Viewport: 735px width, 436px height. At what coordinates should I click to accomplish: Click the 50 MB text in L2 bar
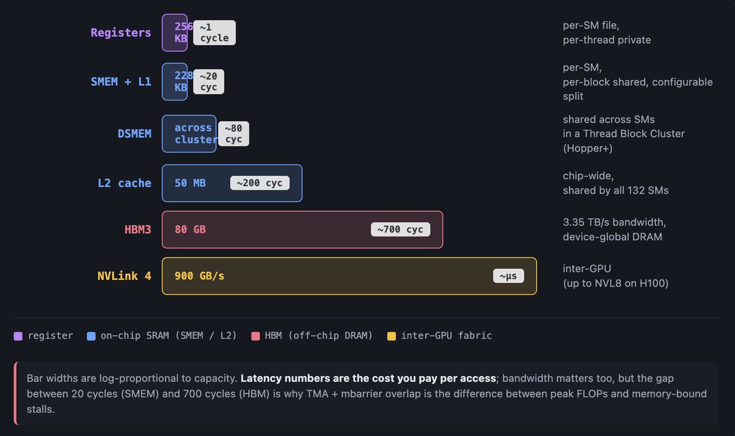190,183
